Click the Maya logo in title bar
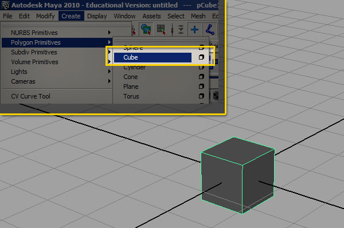The width and height of the screenshot is (344, 228). coord(5,5)
